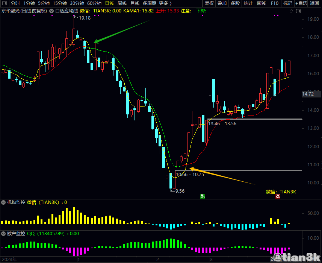Click the 京华激光 stock title

[x=24, y=11]
